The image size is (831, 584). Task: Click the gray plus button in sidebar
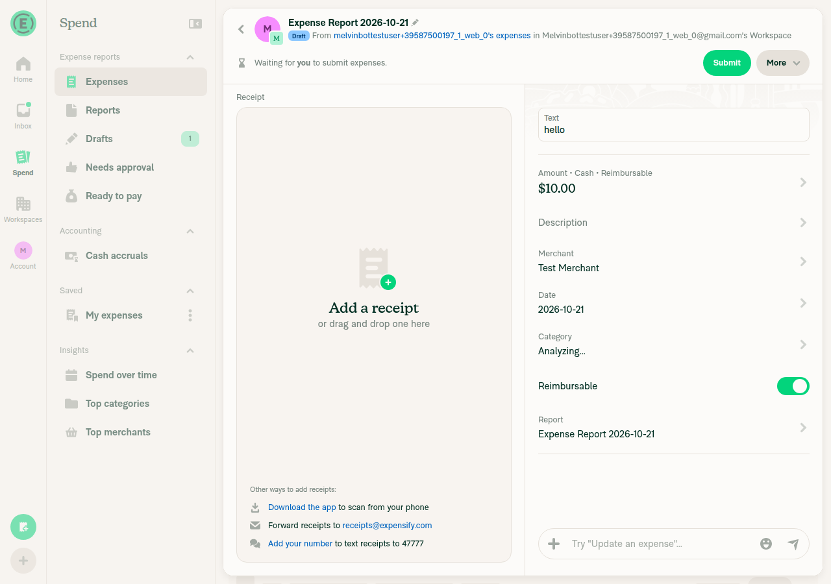click(x=23, y=561)
